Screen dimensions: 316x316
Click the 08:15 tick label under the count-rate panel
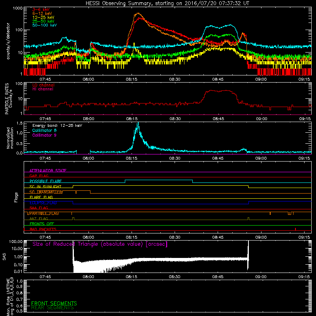(x=132, y=79)
